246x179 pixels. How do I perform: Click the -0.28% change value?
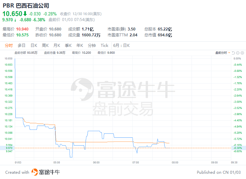coord(50,14)
